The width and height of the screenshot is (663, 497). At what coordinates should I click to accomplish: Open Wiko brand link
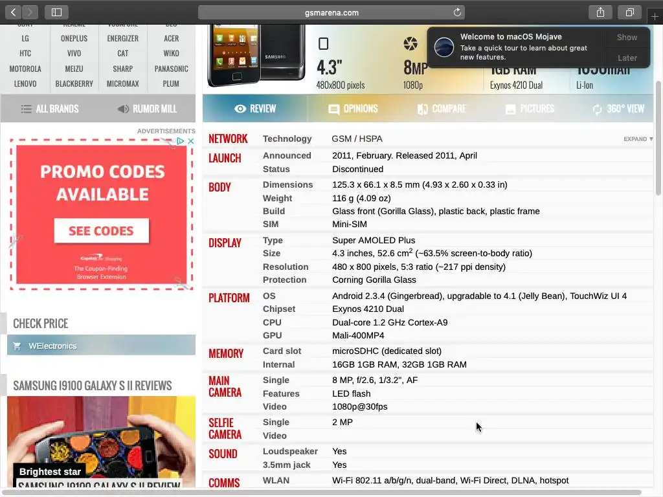[171, 53]
